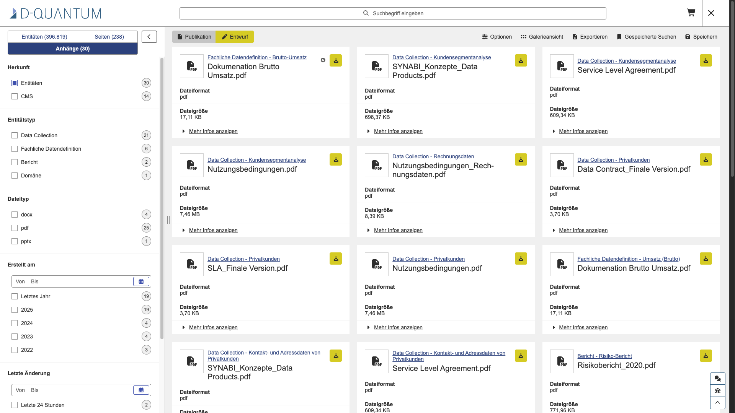Download Dokumenation Brutto Umsatz.pdf in first card
Image resolution: width=735 pixels, height=413 pixels.
tap(336, 60)
